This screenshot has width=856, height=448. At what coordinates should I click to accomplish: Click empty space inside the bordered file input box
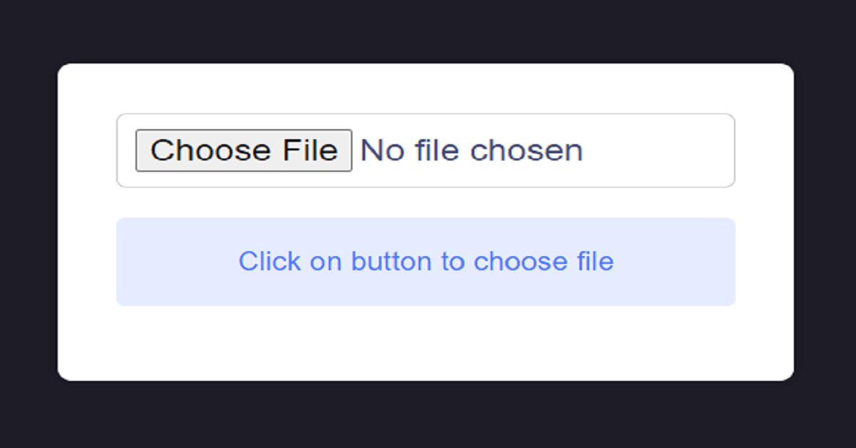(x=656, y=151)
